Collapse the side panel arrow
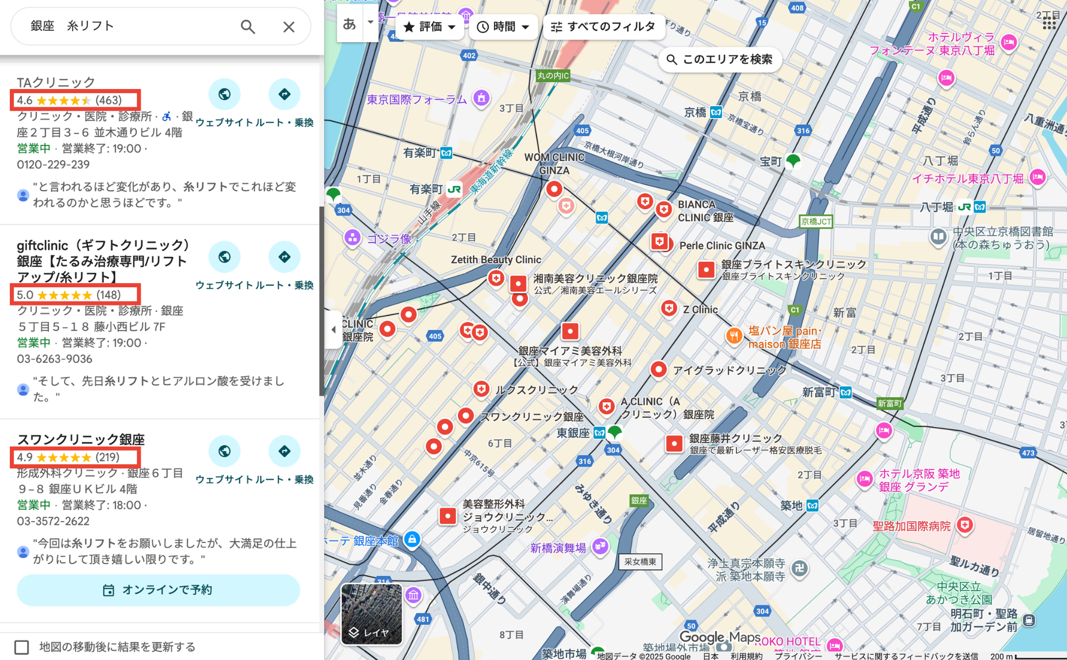Screen dimensions: 1067x660 pyautogui.click(x=333, y=329)
